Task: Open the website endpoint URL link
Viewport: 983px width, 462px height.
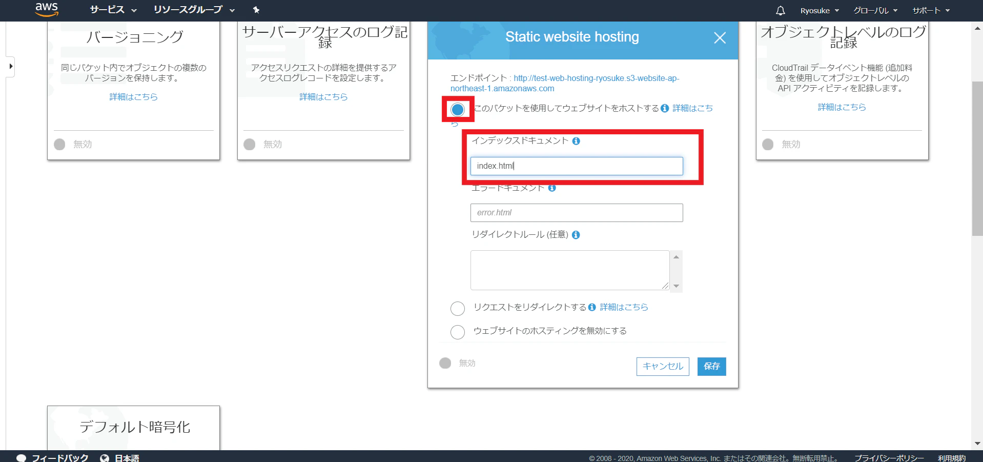Action: [565, 83]
